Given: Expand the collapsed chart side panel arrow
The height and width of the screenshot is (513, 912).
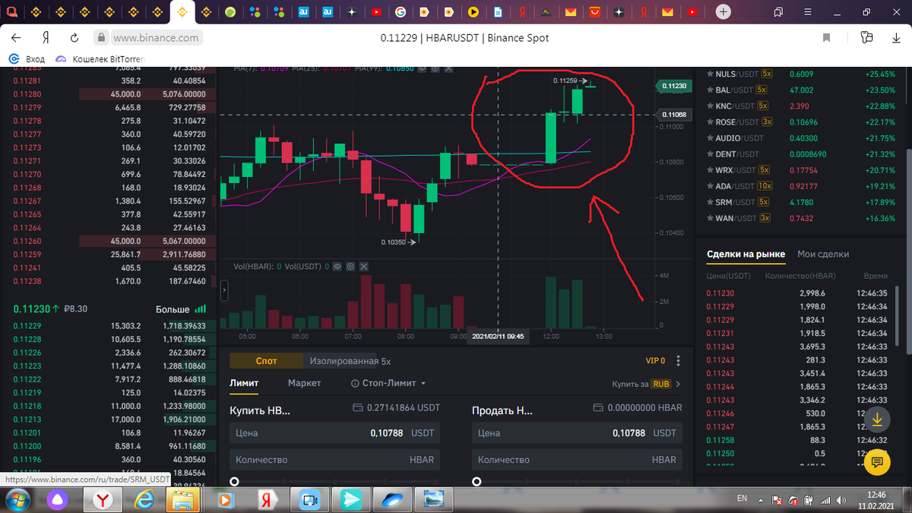Looking at the screenshot, I should coord(224,290).
